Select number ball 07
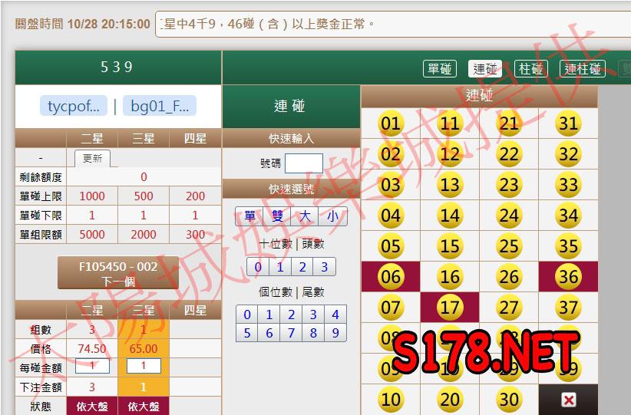 (x=391, y=308)
